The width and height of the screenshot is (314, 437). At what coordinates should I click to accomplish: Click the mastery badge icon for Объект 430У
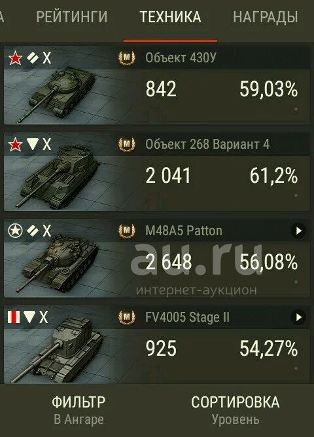click(127, 58)
